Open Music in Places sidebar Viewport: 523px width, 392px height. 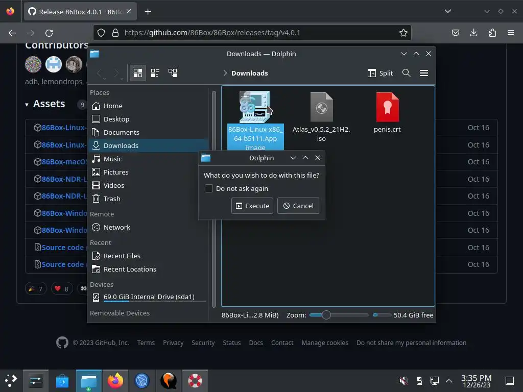click(149, 159)
